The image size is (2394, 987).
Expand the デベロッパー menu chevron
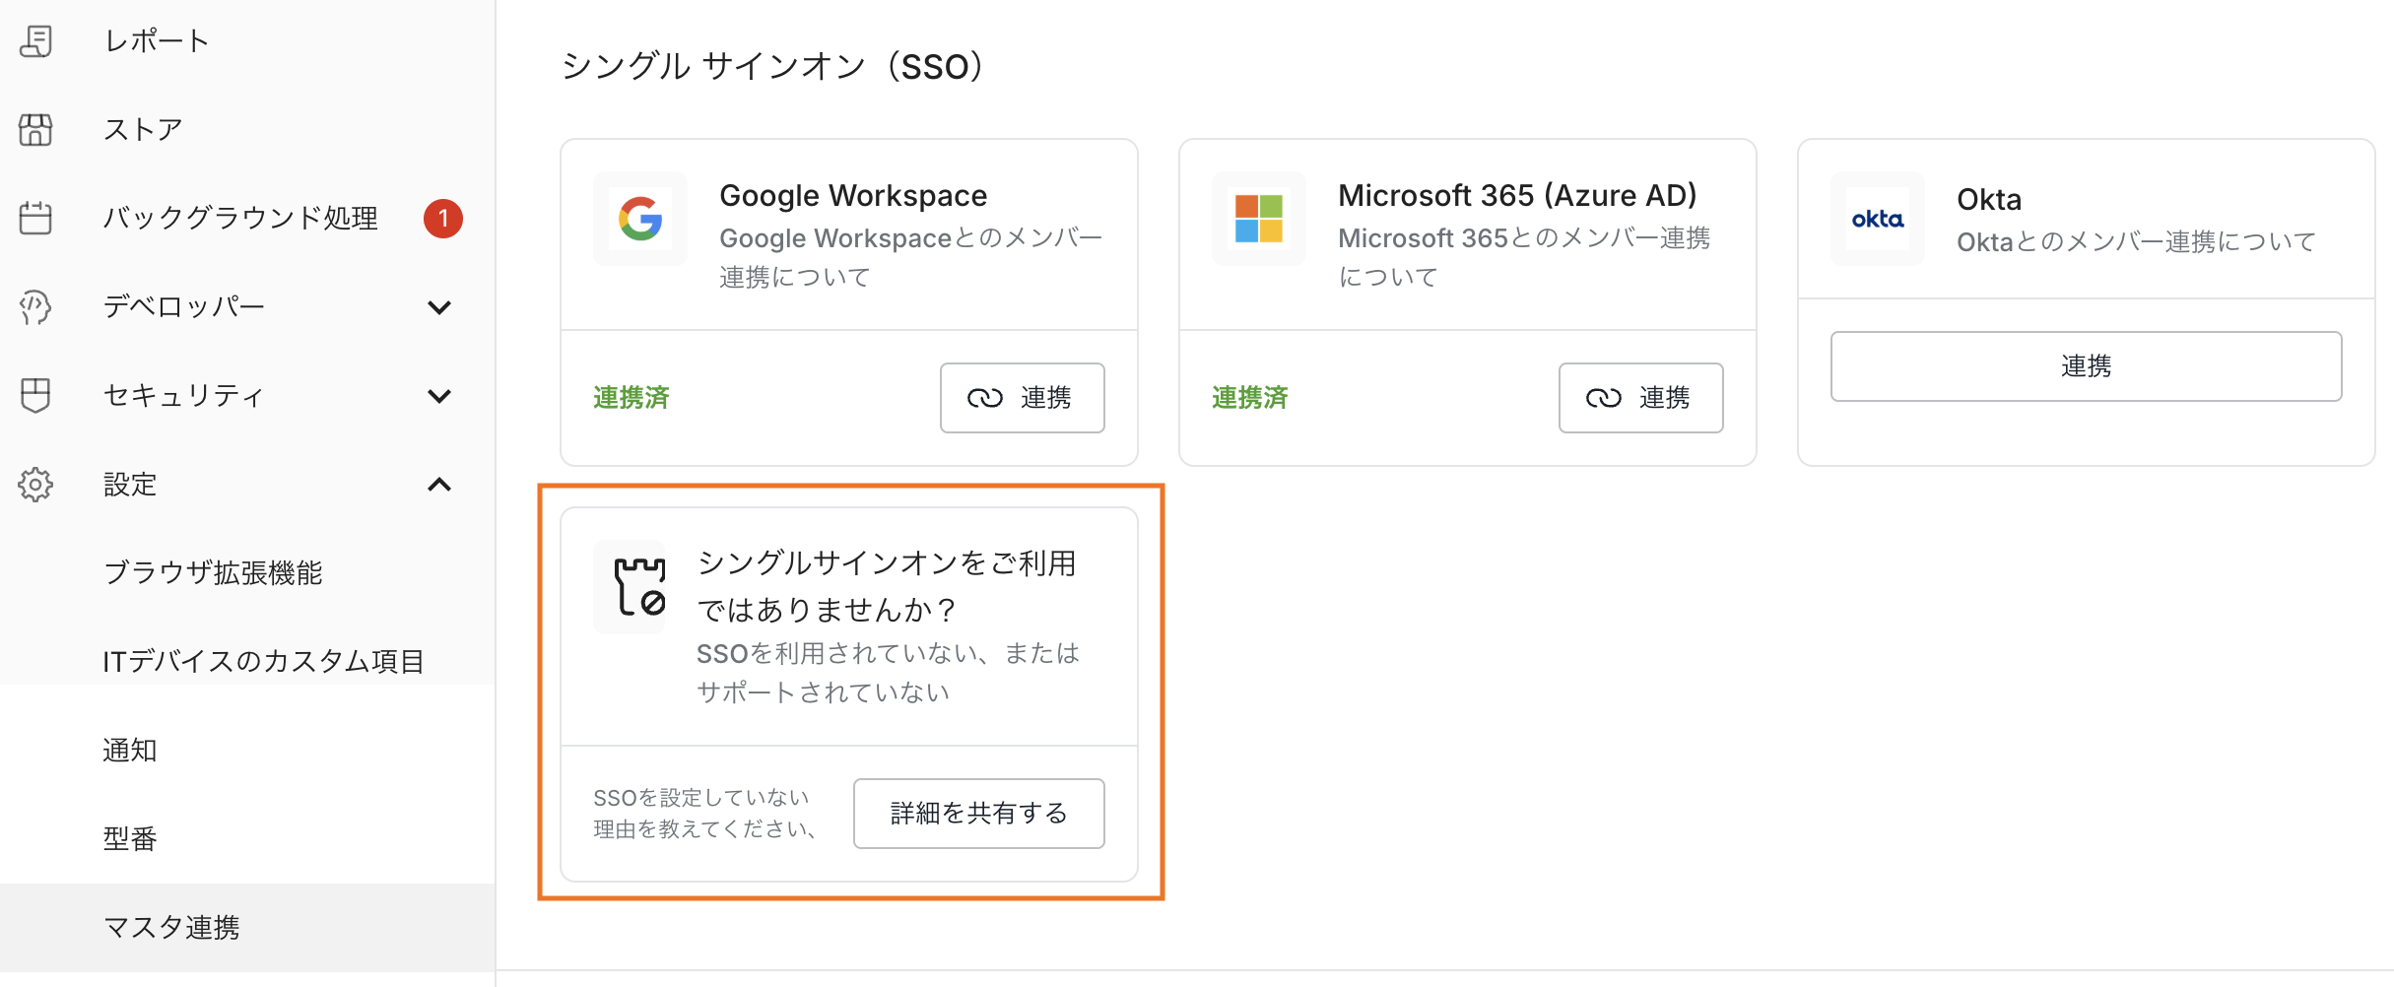439,307
